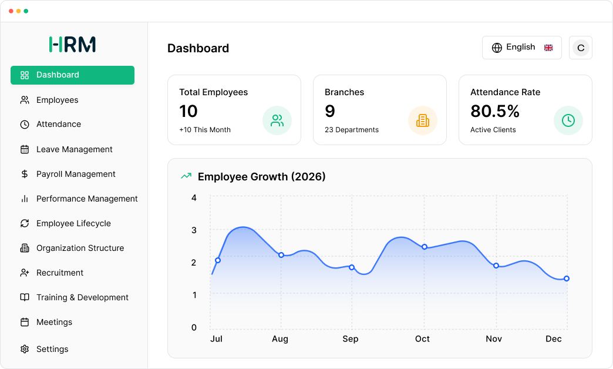613x369 pixels.
Task: Click the Aug data point on chart
Action: click(281, 255)
